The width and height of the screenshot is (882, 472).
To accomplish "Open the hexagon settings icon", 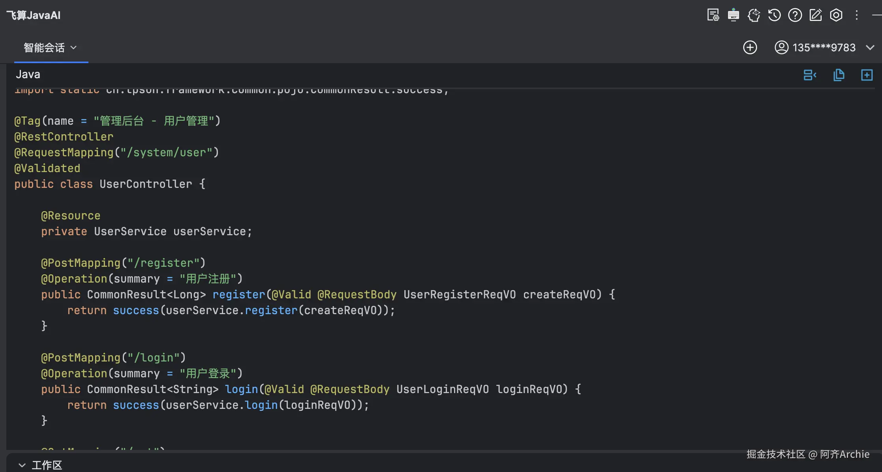I will click(836, 15).
